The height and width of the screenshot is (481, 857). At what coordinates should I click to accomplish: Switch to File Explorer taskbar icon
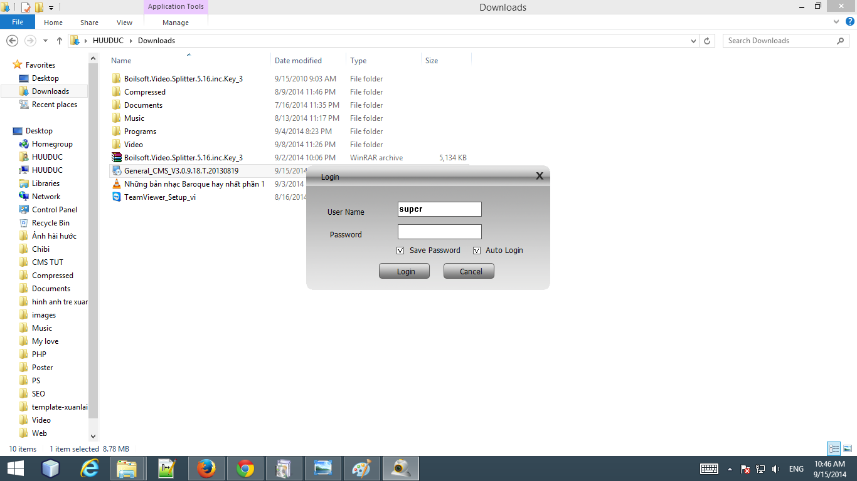pyautogui.click(x=127, y=468)
